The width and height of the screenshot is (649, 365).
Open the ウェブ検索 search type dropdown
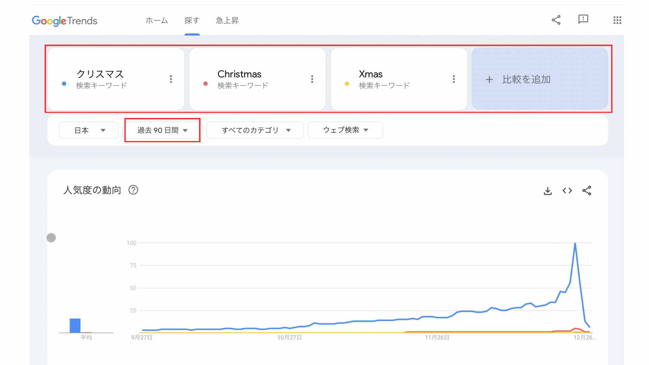coord(345,130)
